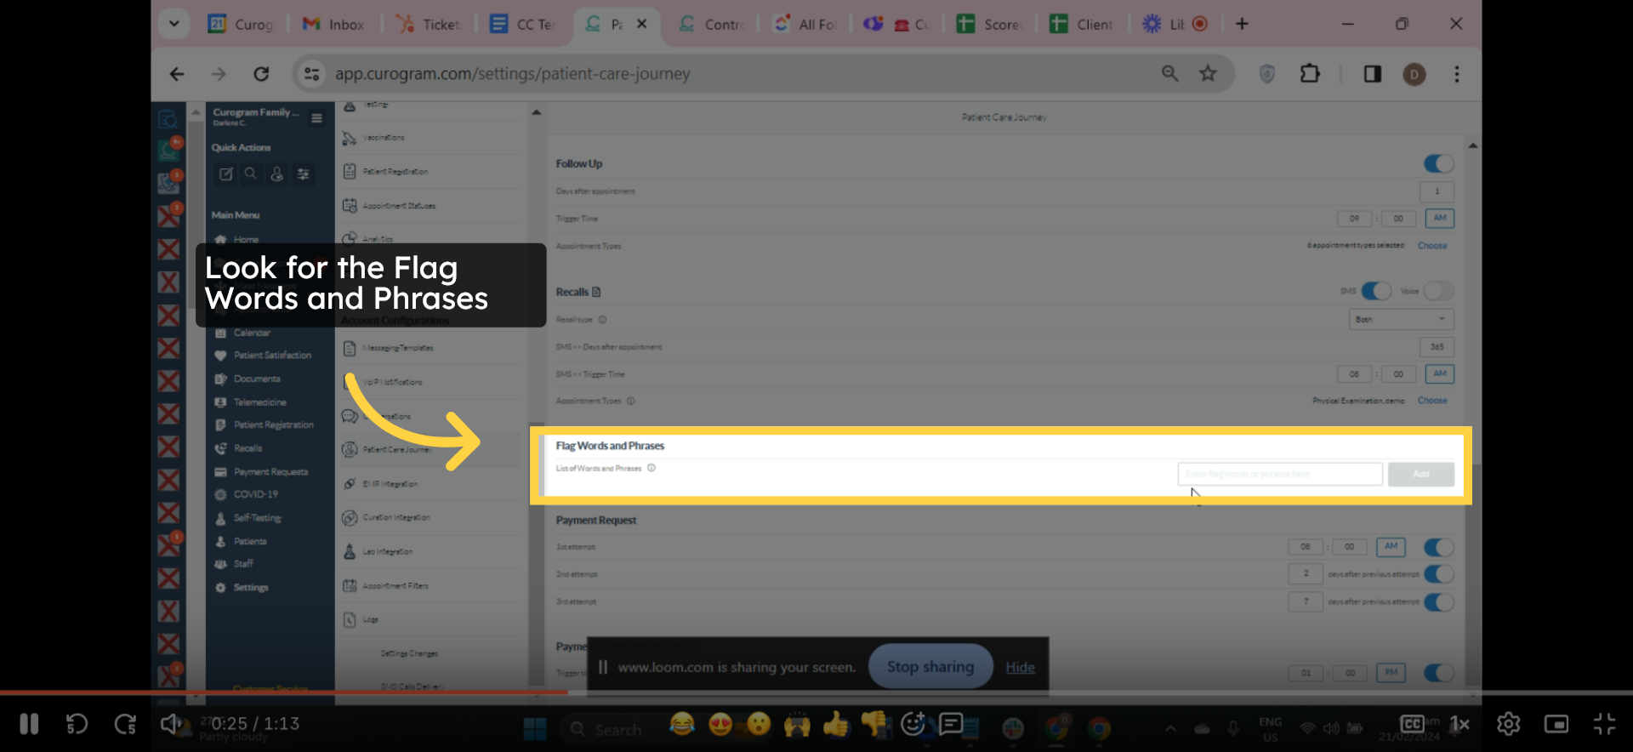Screen dimensions: 1633x752
Task: Toggle the Payment Request 2nd attempt switch
Action: [x=1439, y=574]
